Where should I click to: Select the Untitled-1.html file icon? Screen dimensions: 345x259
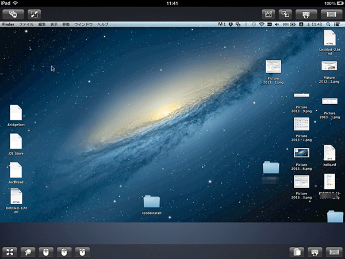pos(16,196)
